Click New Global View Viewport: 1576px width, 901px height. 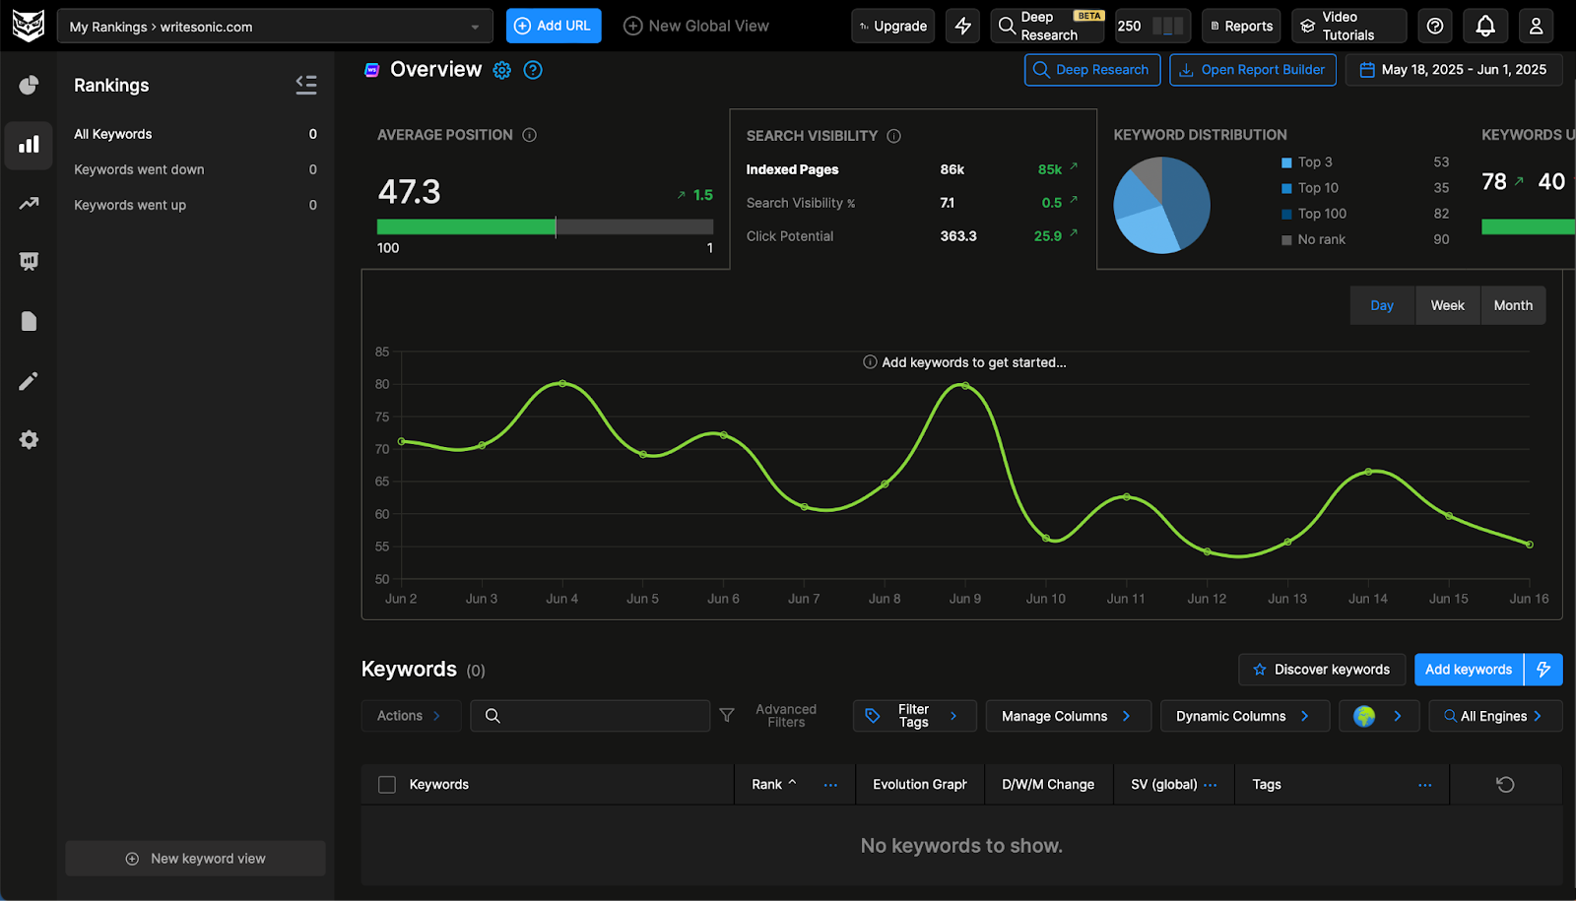coord(696,27)
